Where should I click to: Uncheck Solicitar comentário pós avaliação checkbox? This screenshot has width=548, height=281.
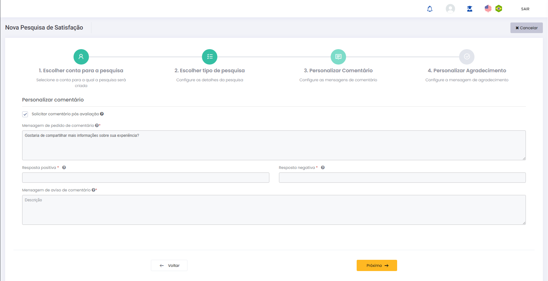coord(25,114)
